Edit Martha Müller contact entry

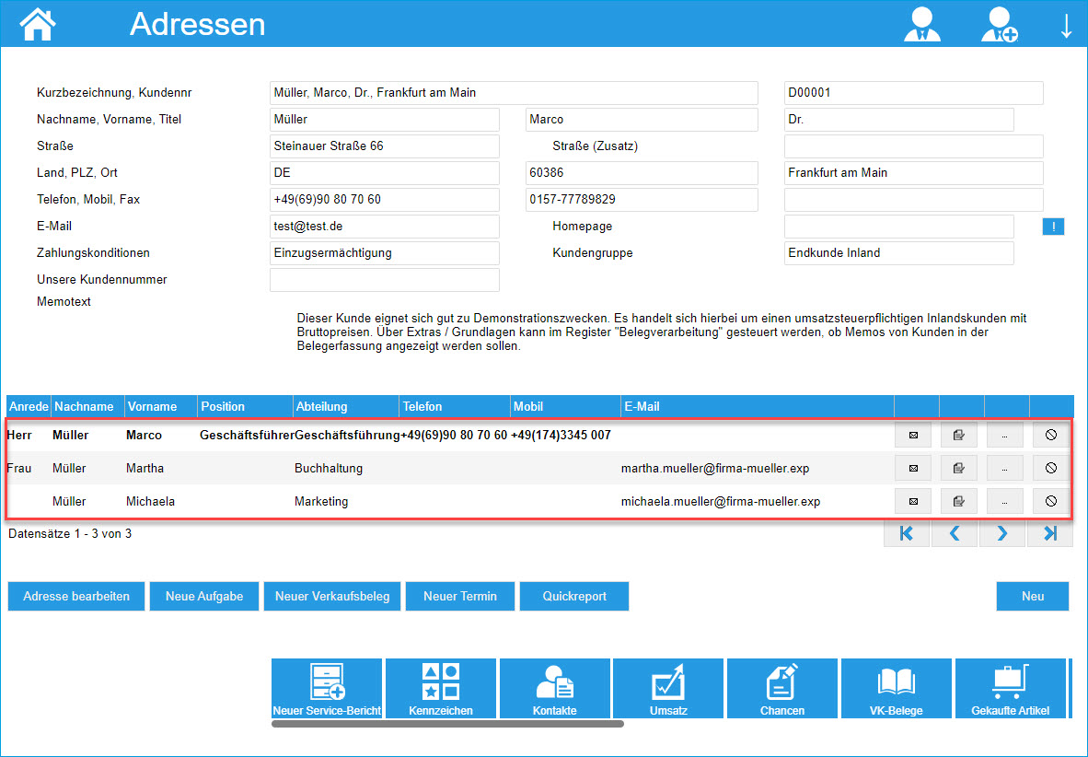click(958, 468)
